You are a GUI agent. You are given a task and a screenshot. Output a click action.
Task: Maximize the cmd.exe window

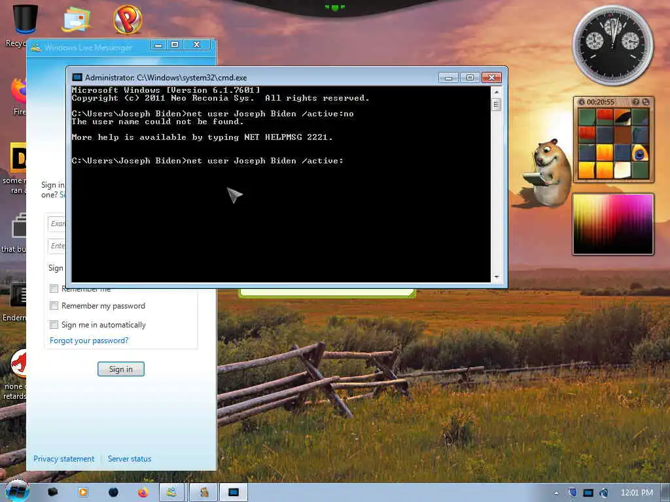pyautogui.click(x=470, y=78)
